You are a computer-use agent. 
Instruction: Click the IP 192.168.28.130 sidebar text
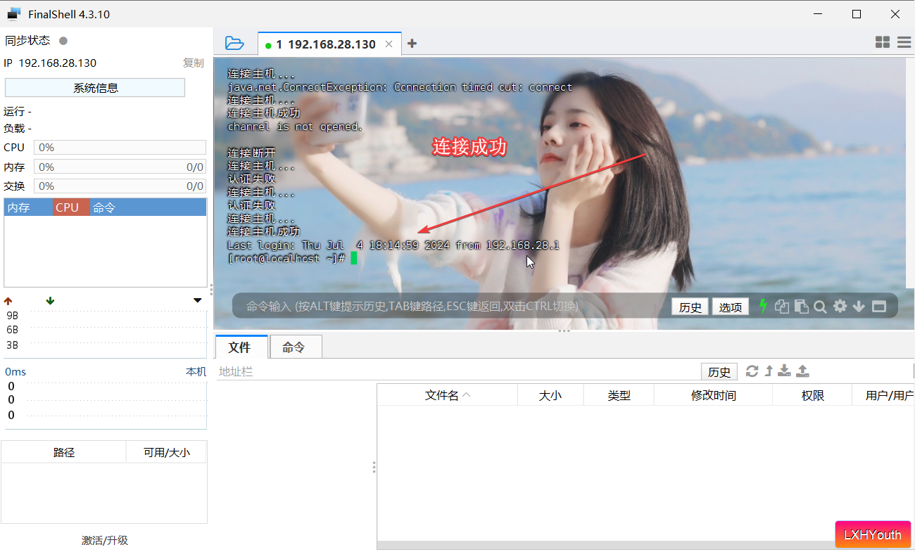[x=50, y=63]
